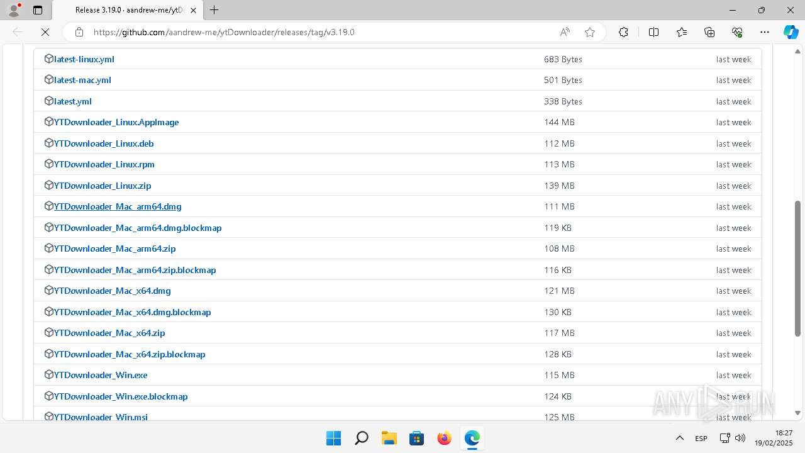Download YTDownloader_Linux.rpm package
805x453 pixels.
click(104, 164)
